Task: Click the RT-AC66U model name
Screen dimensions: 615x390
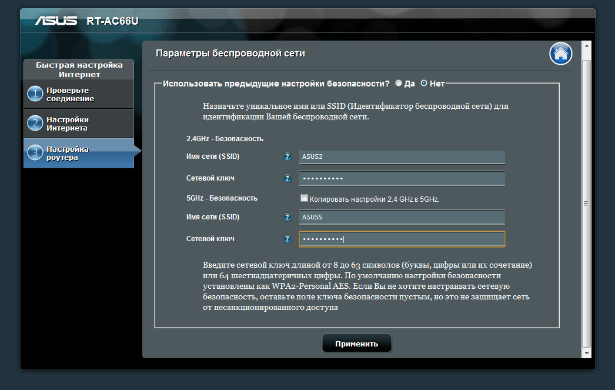Action: [x=112, y=21]
